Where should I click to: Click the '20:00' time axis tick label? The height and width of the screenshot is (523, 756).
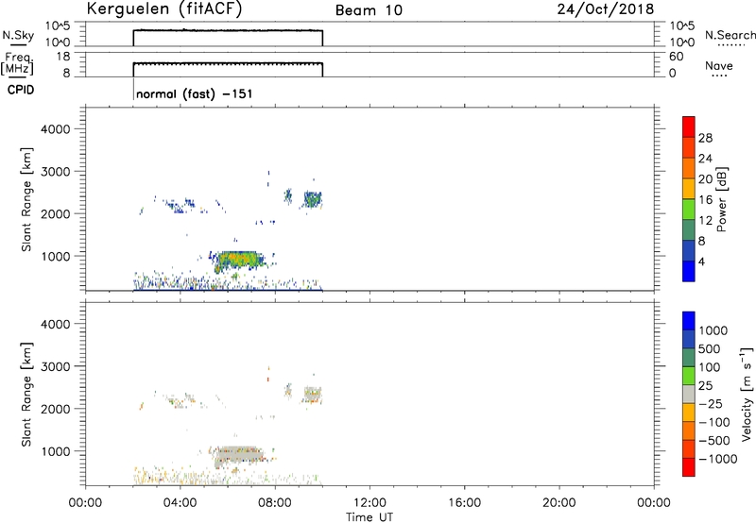coord(559,503)
